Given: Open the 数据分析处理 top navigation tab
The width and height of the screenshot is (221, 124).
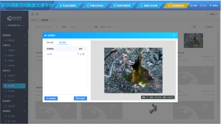Looking at the screenshot, I should [x=149, y=6].
